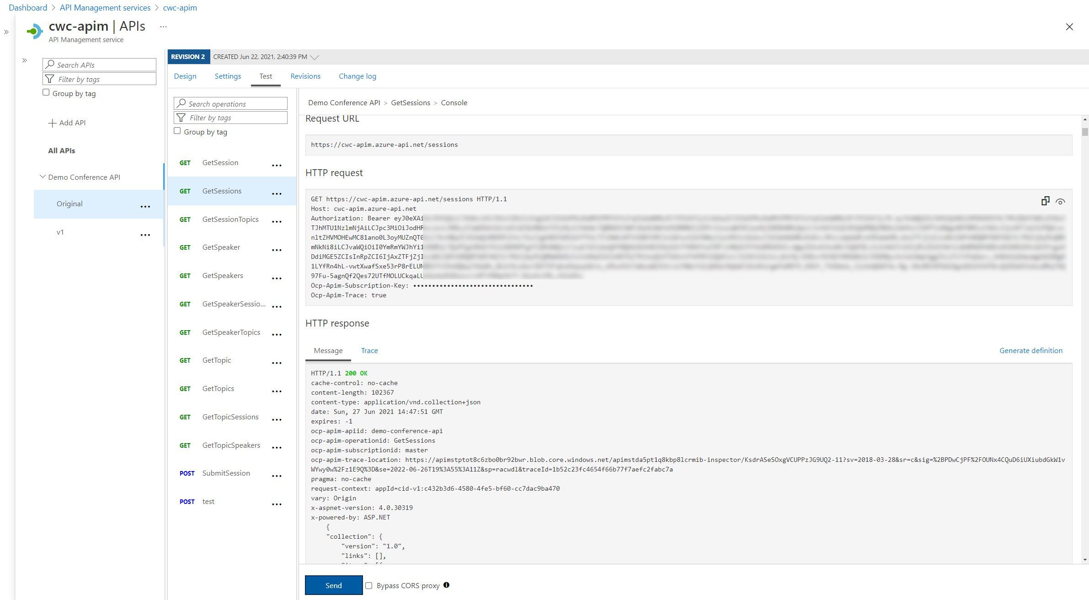Open ellipsis menu for GetTopics
The image size is (1089, 600).
pyautogui.click(x=277, y=391)
